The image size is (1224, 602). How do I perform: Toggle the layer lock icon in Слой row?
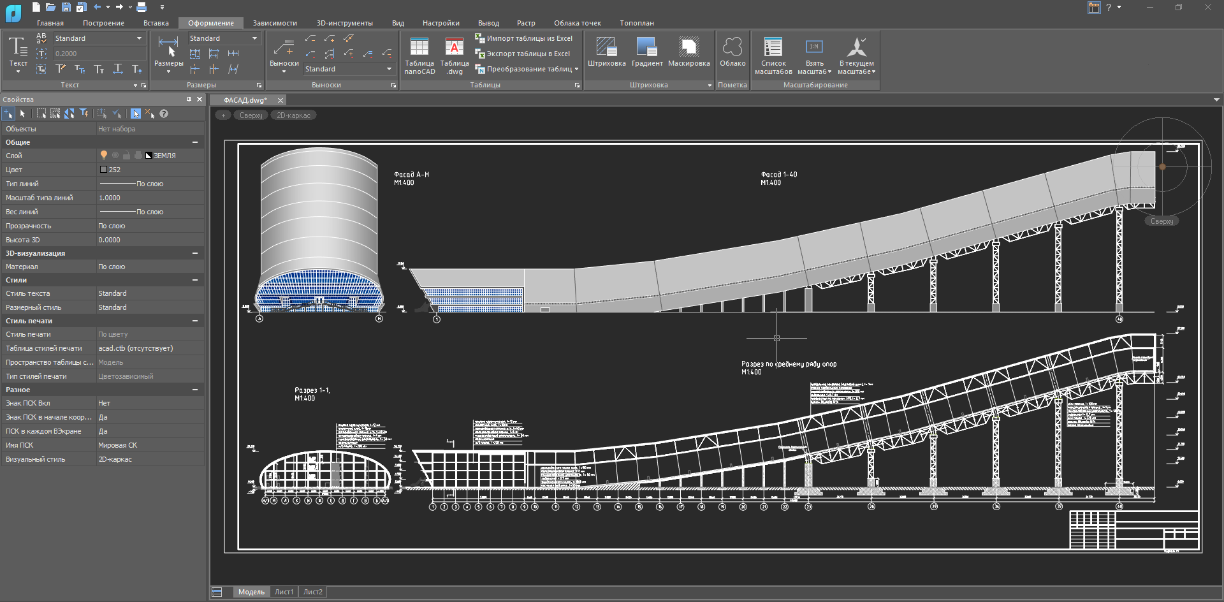pos(126,155)
